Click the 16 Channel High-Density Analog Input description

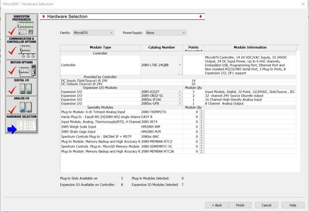(234, 100)
